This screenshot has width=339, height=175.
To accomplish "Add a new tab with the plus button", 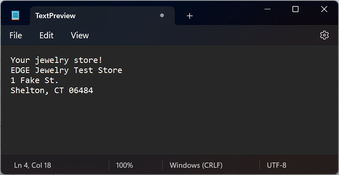I will pos(190,16).
